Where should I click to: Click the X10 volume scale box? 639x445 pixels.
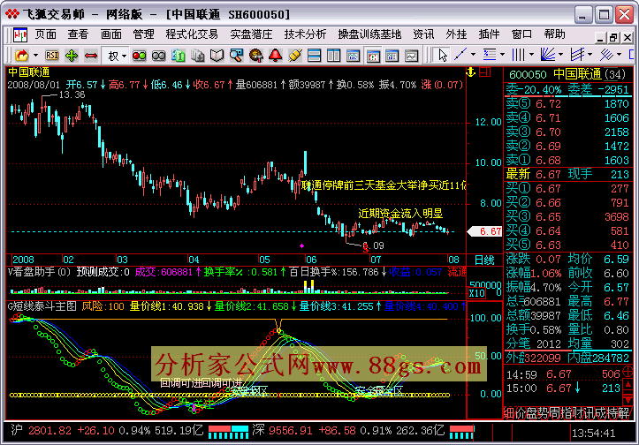(476, 293)
